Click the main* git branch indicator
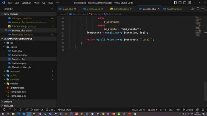207x116 pixels. (x=35, y=110)
